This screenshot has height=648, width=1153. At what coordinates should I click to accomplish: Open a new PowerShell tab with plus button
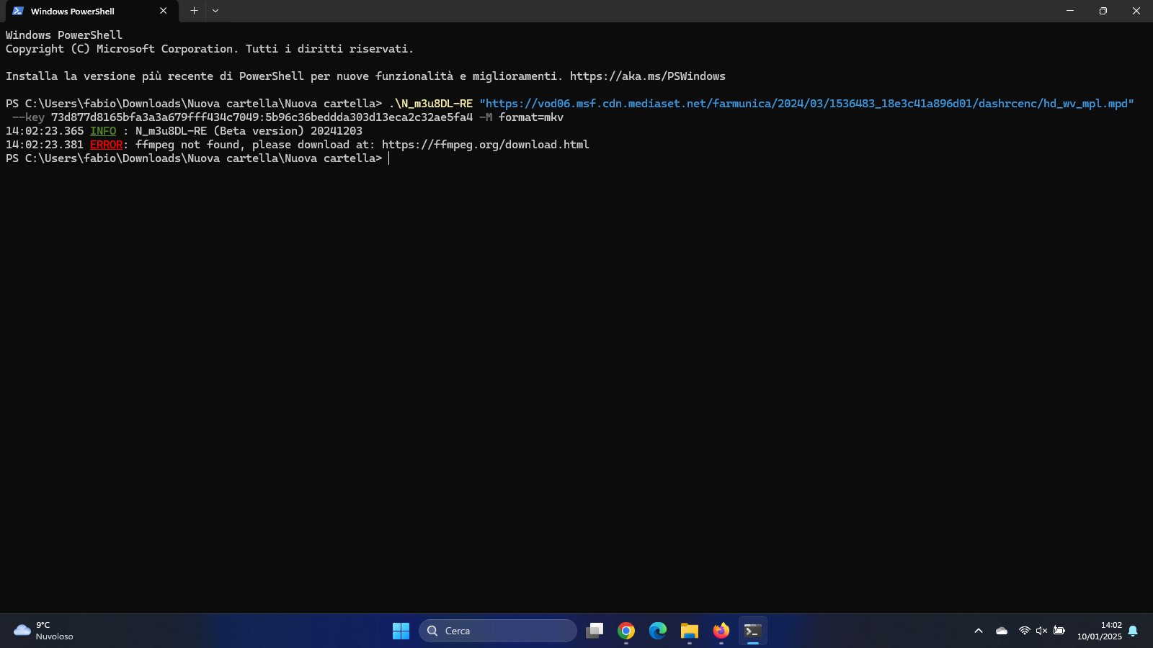pos(194,11)
